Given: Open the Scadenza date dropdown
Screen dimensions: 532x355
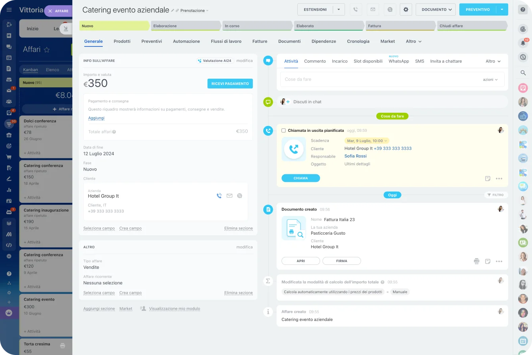Looking at the screenshot, I should [366, 141].
